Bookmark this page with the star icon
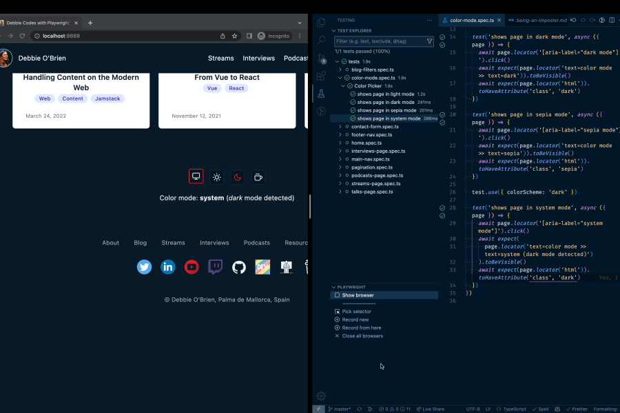Image resolution: width=620 pixels, height=413 pixels. point(234,36)
